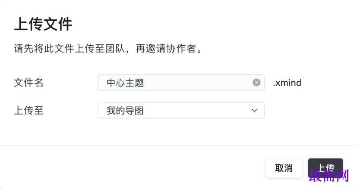Click the chevron arrow on the 上传至 dropdown
This screenshot has width=357, height=189.
pyautogui.click(x=254, y=111)
